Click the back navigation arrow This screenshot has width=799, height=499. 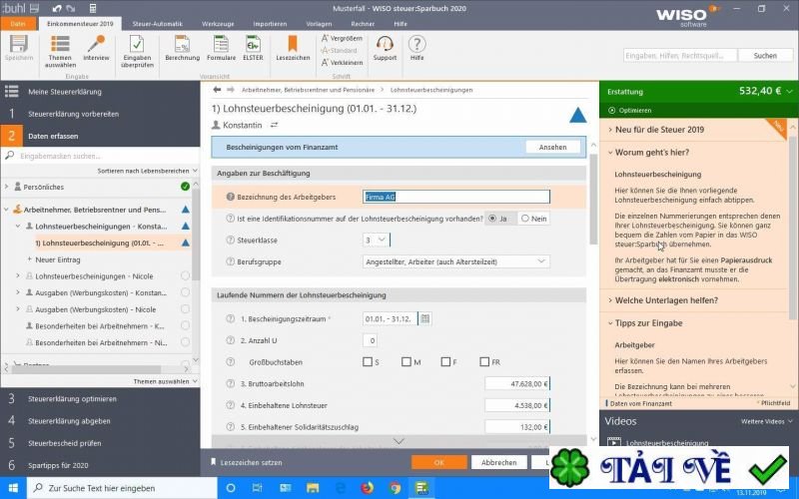217,90
